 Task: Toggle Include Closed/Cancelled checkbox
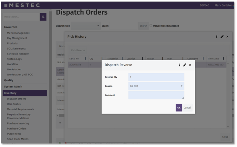click(x=151, y=25)
